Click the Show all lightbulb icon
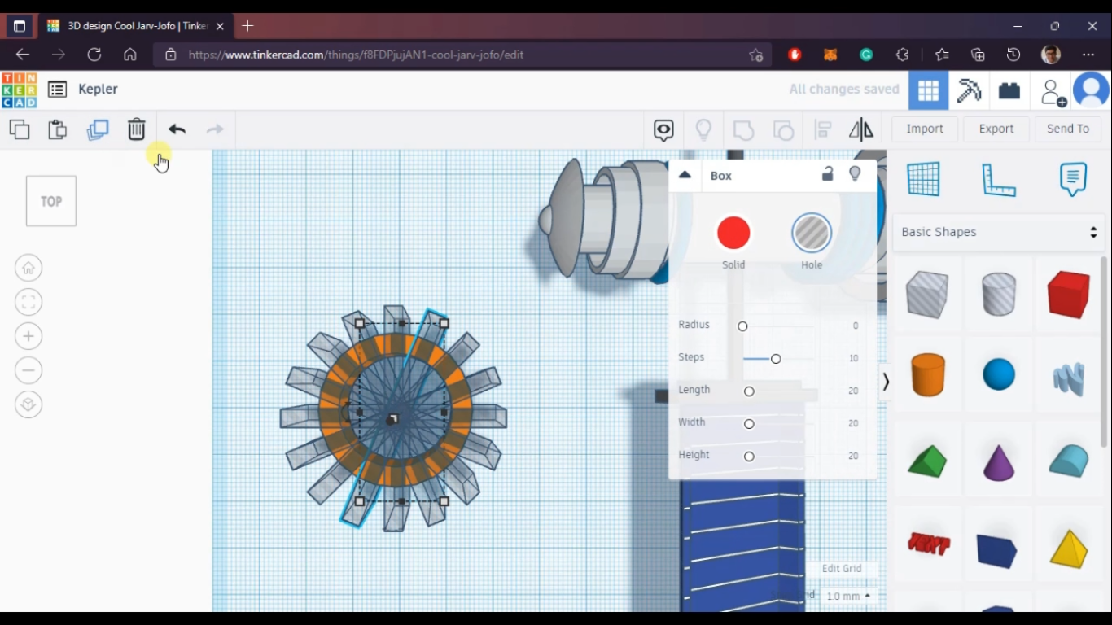 (x=703, y=129)
